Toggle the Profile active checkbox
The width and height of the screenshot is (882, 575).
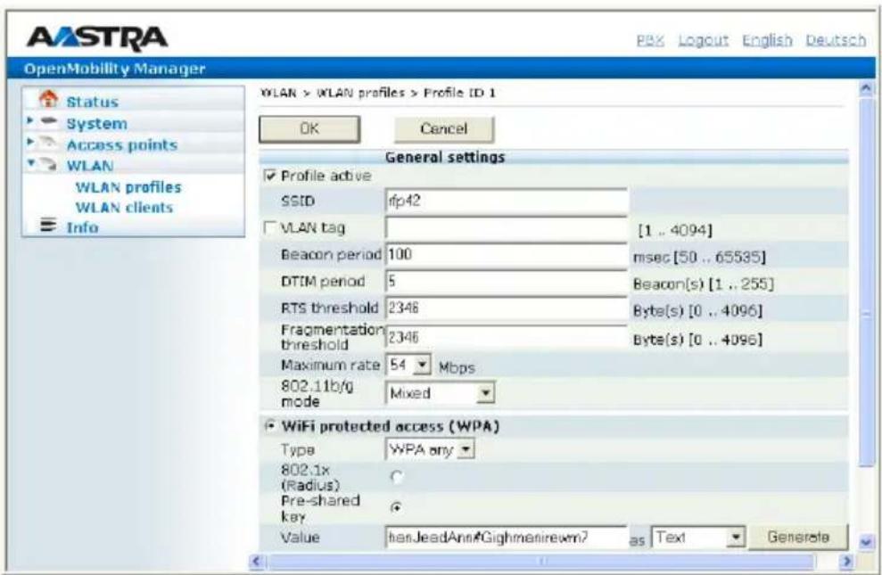pos(270,176)
